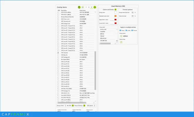Click the Resync Position green icon
Image resolution: width=194 pixels, height=117 pixels.
84,106
